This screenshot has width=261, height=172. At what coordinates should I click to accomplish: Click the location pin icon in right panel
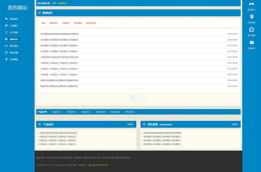[252, 17]
